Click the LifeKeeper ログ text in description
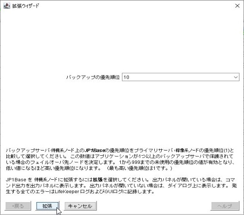Image resolution: width=244 pixels, height=215 pixels. [x=72, y=191]
